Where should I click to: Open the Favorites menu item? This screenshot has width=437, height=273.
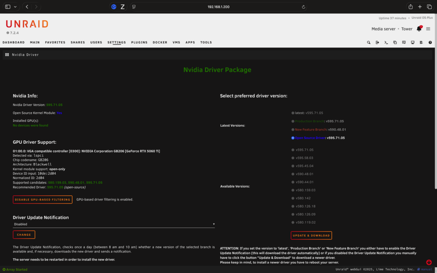55,42
